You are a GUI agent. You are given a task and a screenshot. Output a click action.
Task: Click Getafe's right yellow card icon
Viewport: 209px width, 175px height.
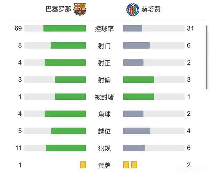(x=134, y=165)
